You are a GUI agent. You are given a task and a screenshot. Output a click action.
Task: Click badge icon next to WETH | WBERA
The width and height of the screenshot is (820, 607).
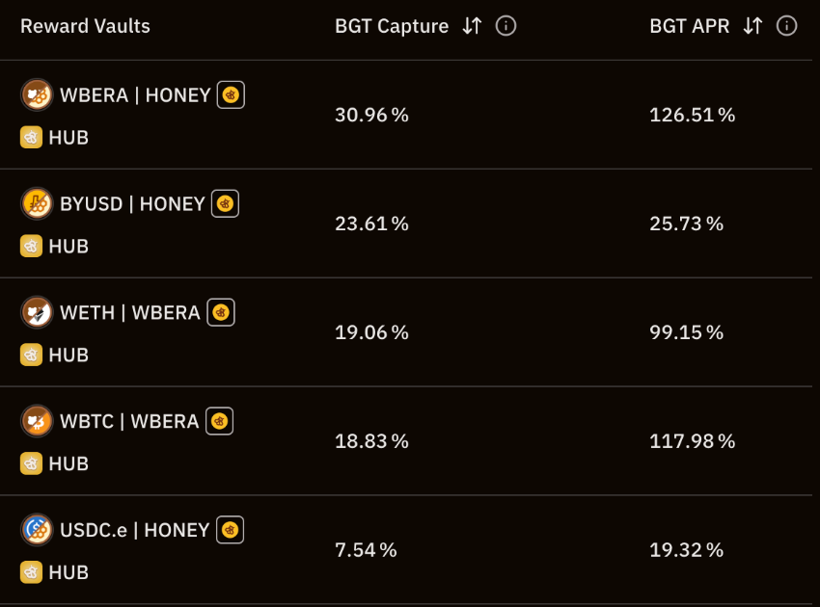point(221,312)
